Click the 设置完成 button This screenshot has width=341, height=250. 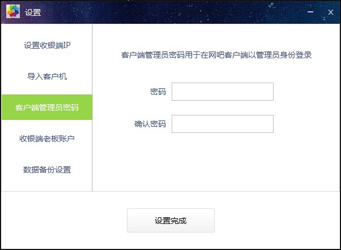pyautogui.click(x=170, y=220)
